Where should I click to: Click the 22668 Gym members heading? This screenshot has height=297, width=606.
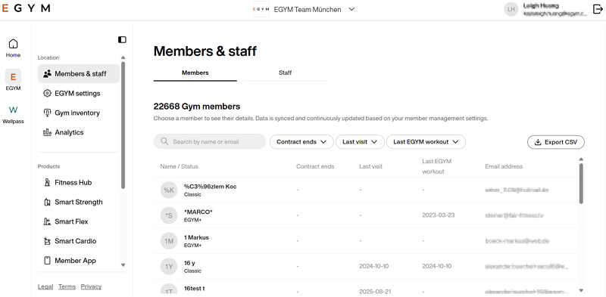click(x=197, y=107)
